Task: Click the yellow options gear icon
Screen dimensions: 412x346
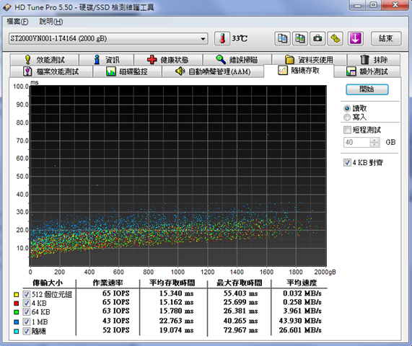Action: tap(335, 39)
